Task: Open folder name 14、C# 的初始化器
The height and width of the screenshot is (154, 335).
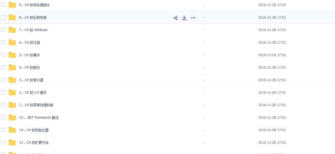Action: [34, 130]
